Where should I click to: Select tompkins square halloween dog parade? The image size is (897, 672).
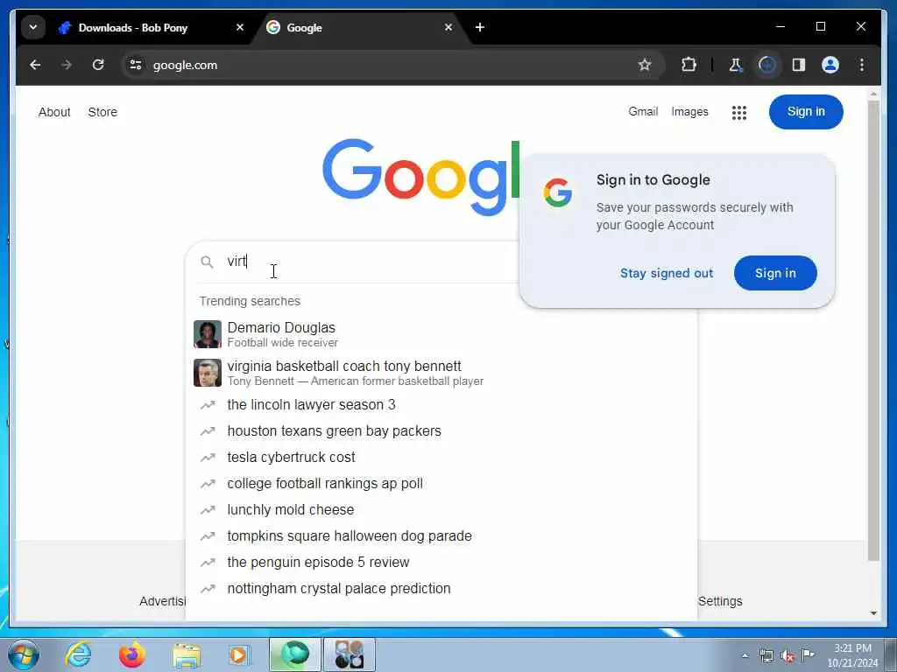click(441, 536)
